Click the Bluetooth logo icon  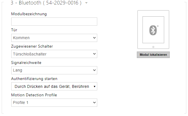click(153, 30)
